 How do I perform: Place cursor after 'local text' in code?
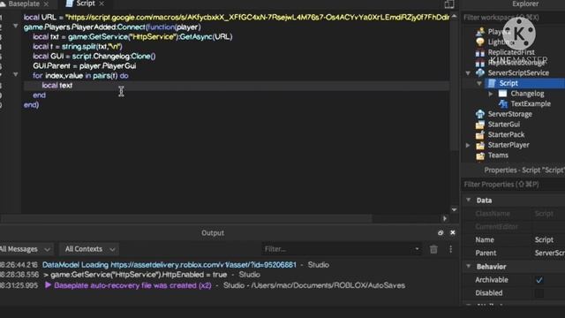pos(72,86)
